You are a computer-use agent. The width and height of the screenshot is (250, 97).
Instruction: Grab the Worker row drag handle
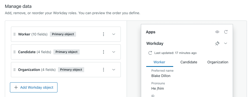(x=14, y=34)
